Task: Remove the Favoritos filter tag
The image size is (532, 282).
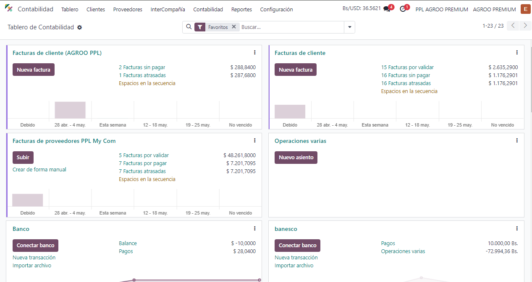Action: [234, 27]
